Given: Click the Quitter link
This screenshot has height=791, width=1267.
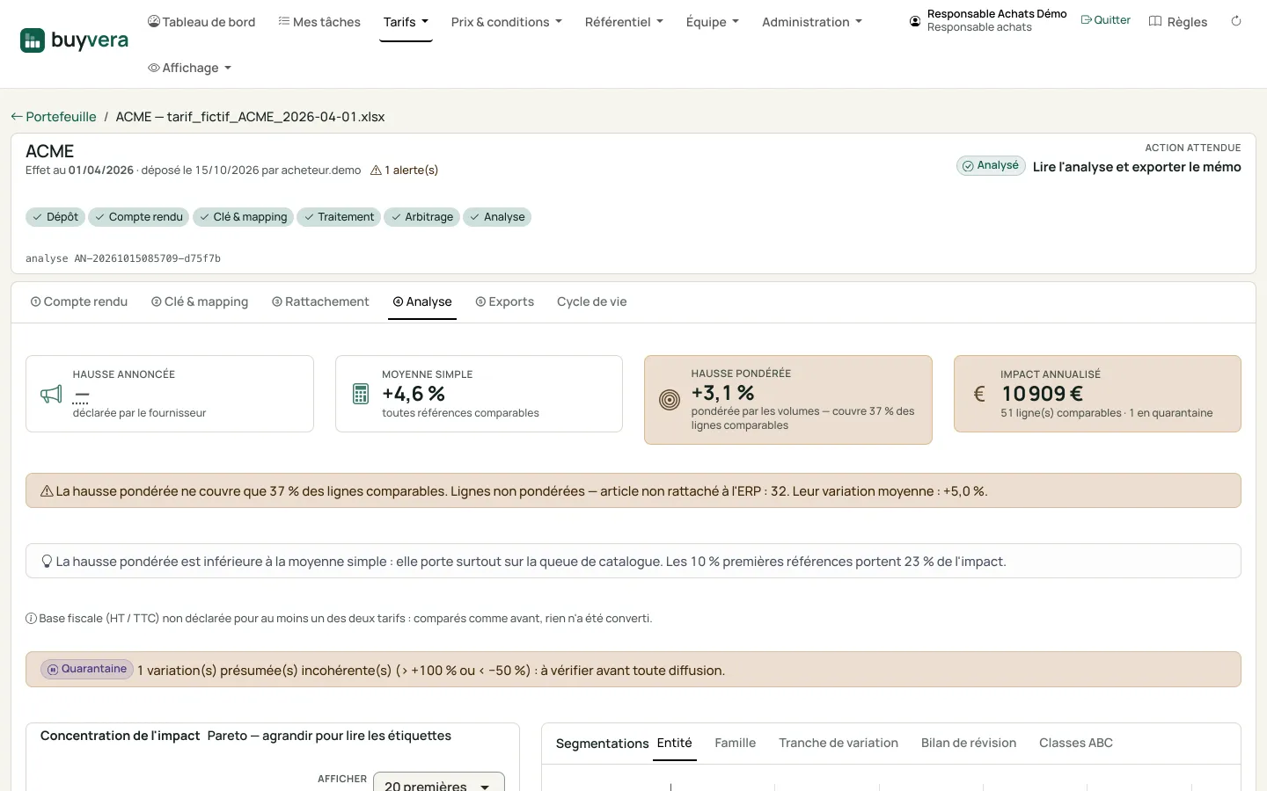Looking at the screenshot, I should [1105, 20].
